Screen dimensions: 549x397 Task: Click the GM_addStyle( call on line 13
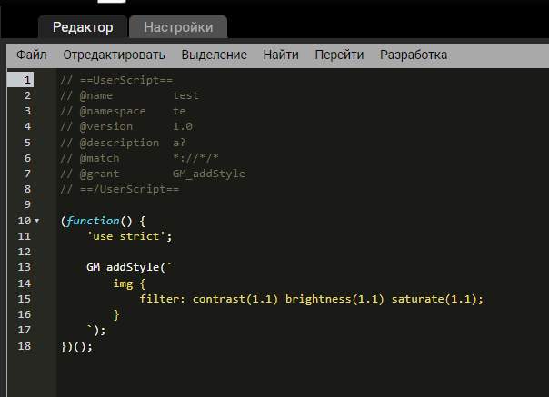pyautogui.click(x=125, y=267)
